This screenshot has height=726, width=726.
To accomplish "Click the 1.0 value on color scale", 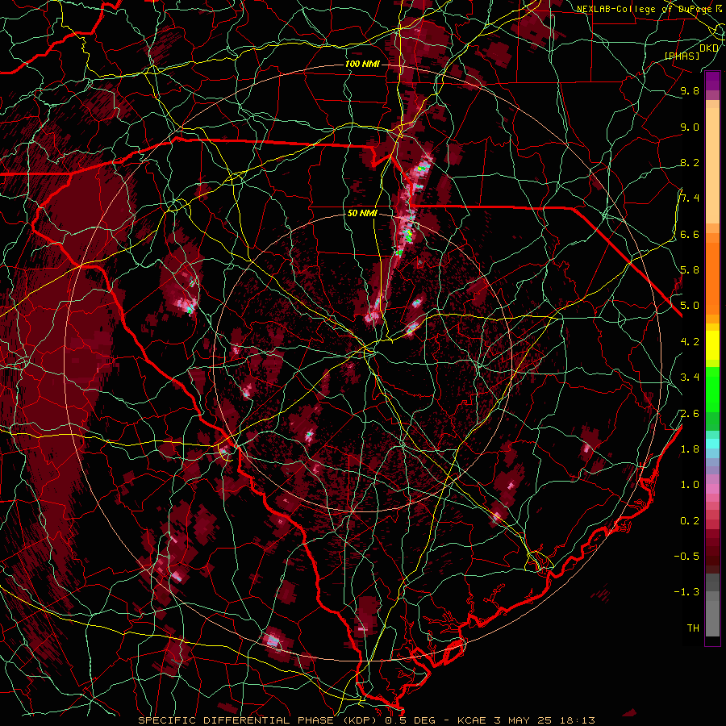I will [690, 485].
